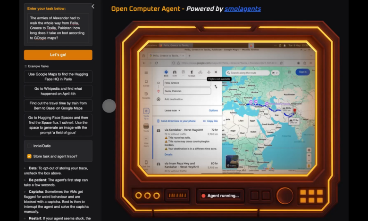Click the Search along the route box

(248, 73)
